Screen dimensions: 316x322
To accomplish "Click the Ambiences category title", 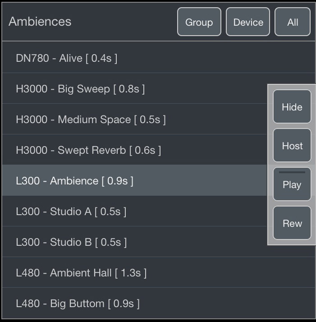I will (x=40, y=22).
